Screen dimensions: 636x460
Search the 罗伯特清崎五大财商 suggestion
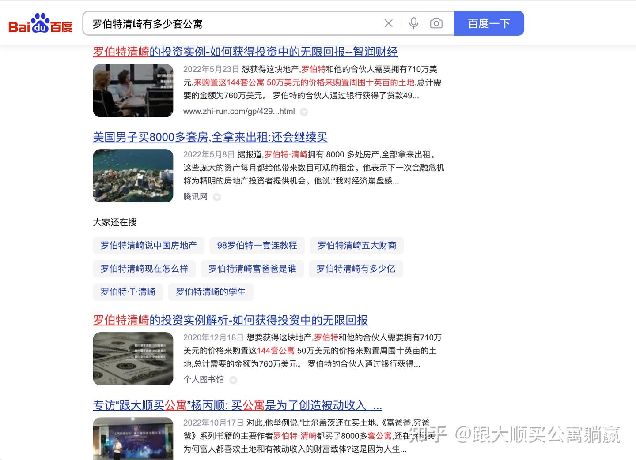[x=356, y=246]
